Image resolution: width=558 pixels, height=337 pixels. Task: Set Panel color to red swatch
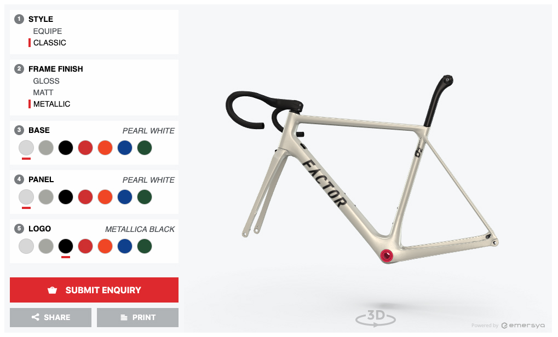[85, 197]
